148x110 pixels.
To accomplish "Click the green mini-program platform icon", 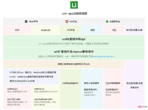I will pos(107,21).
